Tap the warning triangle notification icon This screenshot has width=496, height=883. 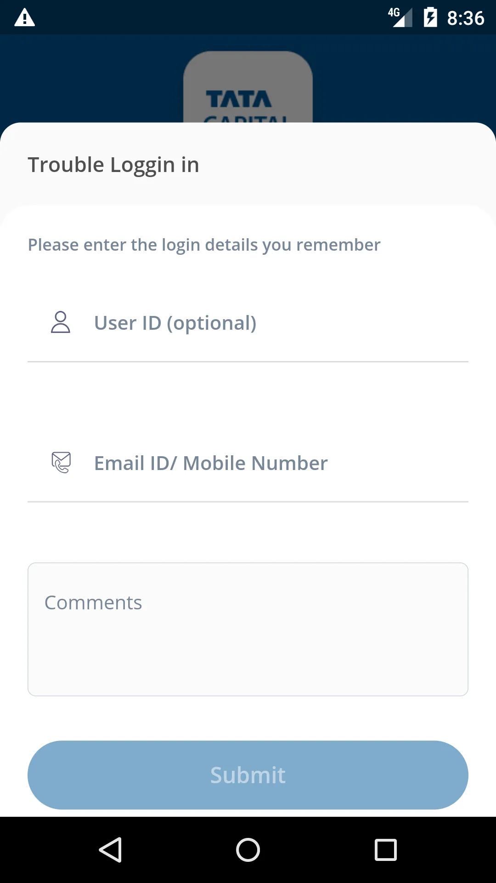[25, 18]
